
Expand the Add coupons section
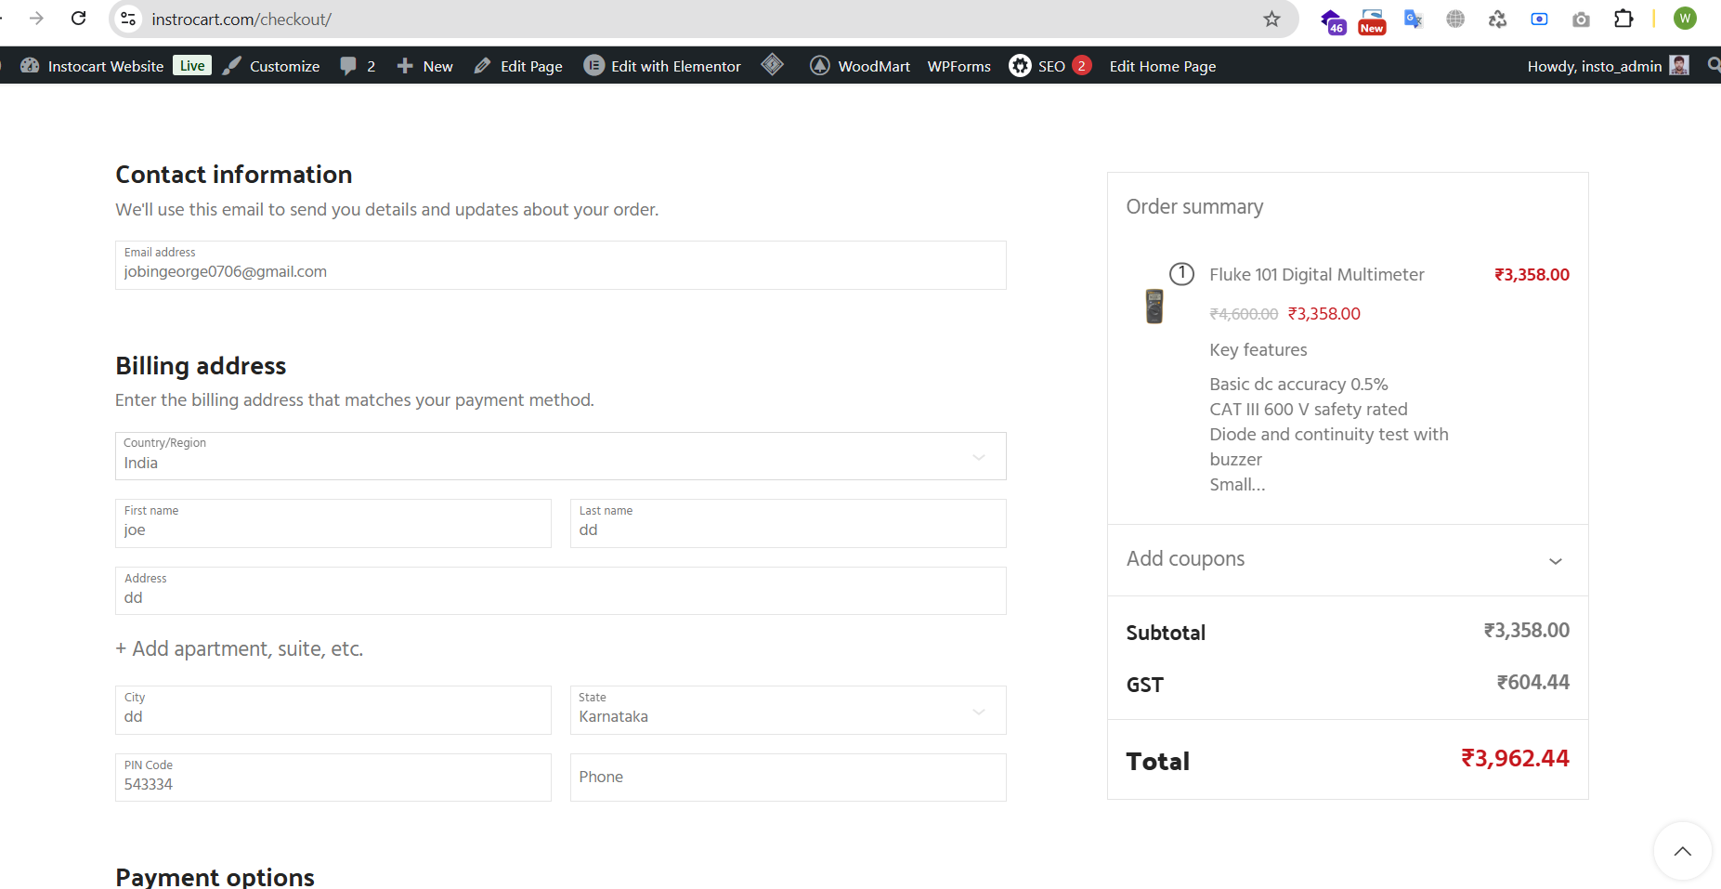click(1347, 559)
